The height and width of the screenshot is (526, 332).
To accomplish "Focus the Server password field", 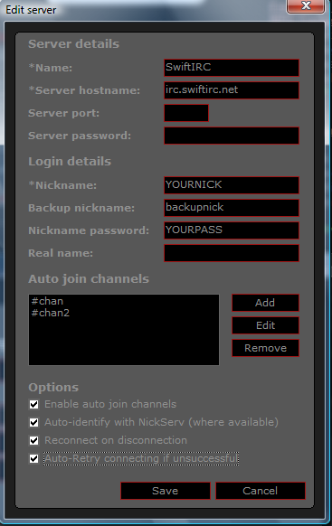I will coord(232,136).
